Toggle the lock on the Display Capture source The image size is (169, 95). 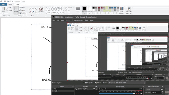point(97,89)
